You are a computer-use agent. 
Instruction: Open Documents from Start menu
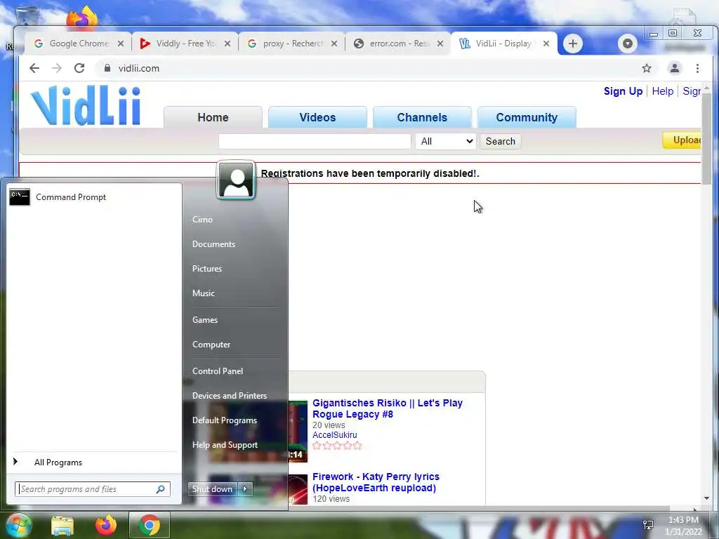pos(213,244)
